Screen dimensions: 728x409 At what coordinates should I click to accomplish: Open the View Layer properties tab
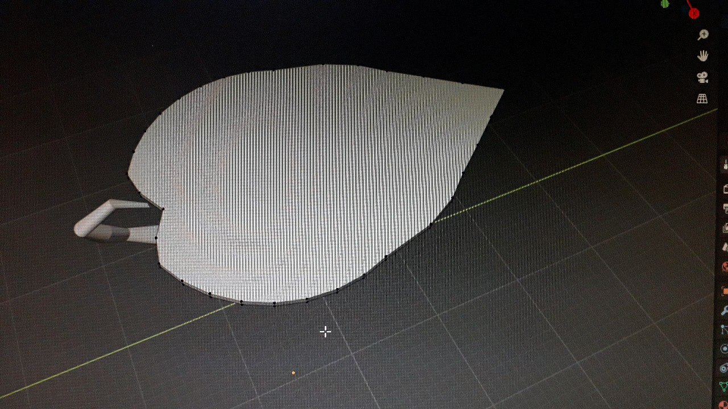(726, 228)
